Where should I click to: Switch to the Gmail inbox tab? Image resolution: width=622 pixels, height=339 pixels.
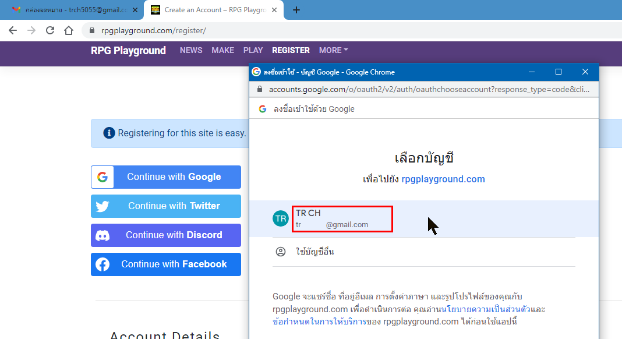pyautogui.click(x=72, y=10)
